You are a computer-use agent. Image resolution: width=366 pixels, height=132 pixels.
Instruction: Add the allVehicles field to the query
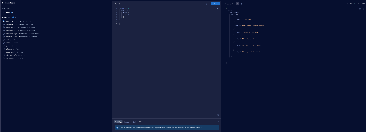pyautogui.click(x=4, y=37)
